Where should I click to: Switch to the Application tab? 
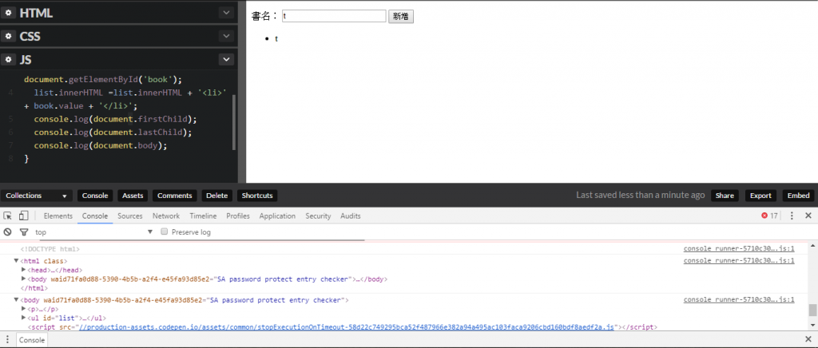(x=277, y=216)
